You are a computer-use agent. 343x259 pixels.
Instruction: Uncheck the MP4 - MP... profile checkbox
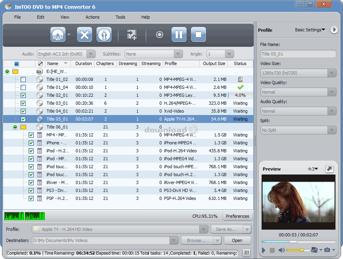click(31, 135)
